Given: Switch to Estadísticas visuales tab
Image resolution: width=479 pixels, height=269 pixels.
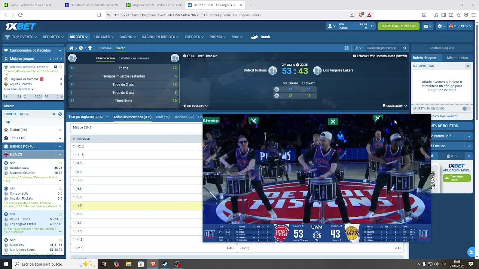Looking at the screenshot, I should [134, 58].
